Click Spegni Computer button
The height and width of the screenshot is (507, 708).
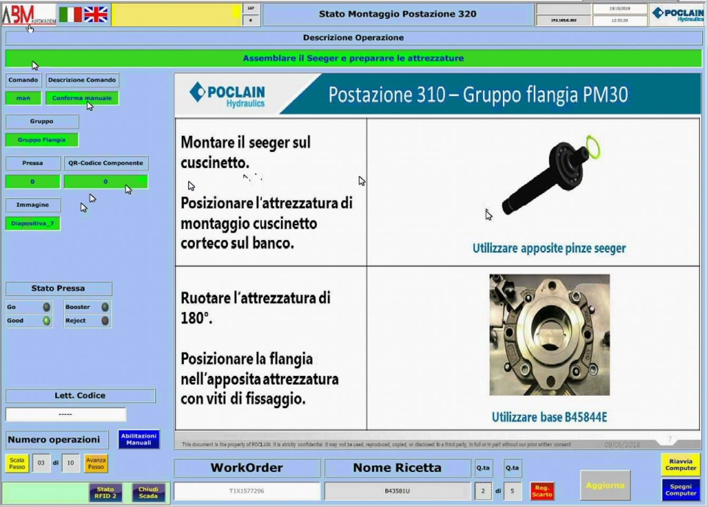(681, 490)
